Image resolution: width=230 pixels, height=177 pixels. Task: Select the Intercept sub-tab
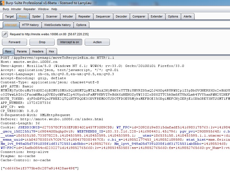click(x=11, y=25)
